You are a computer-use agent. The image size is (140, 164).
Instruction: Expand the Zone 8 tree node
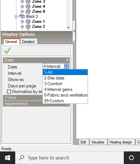click(x=22, y=12)
